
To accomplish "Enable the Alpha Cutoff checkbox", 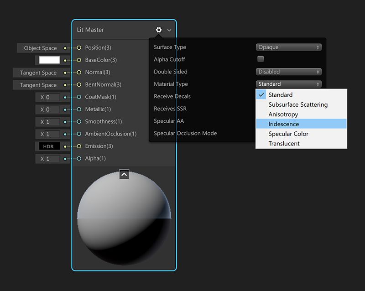I will pos(261,59).
